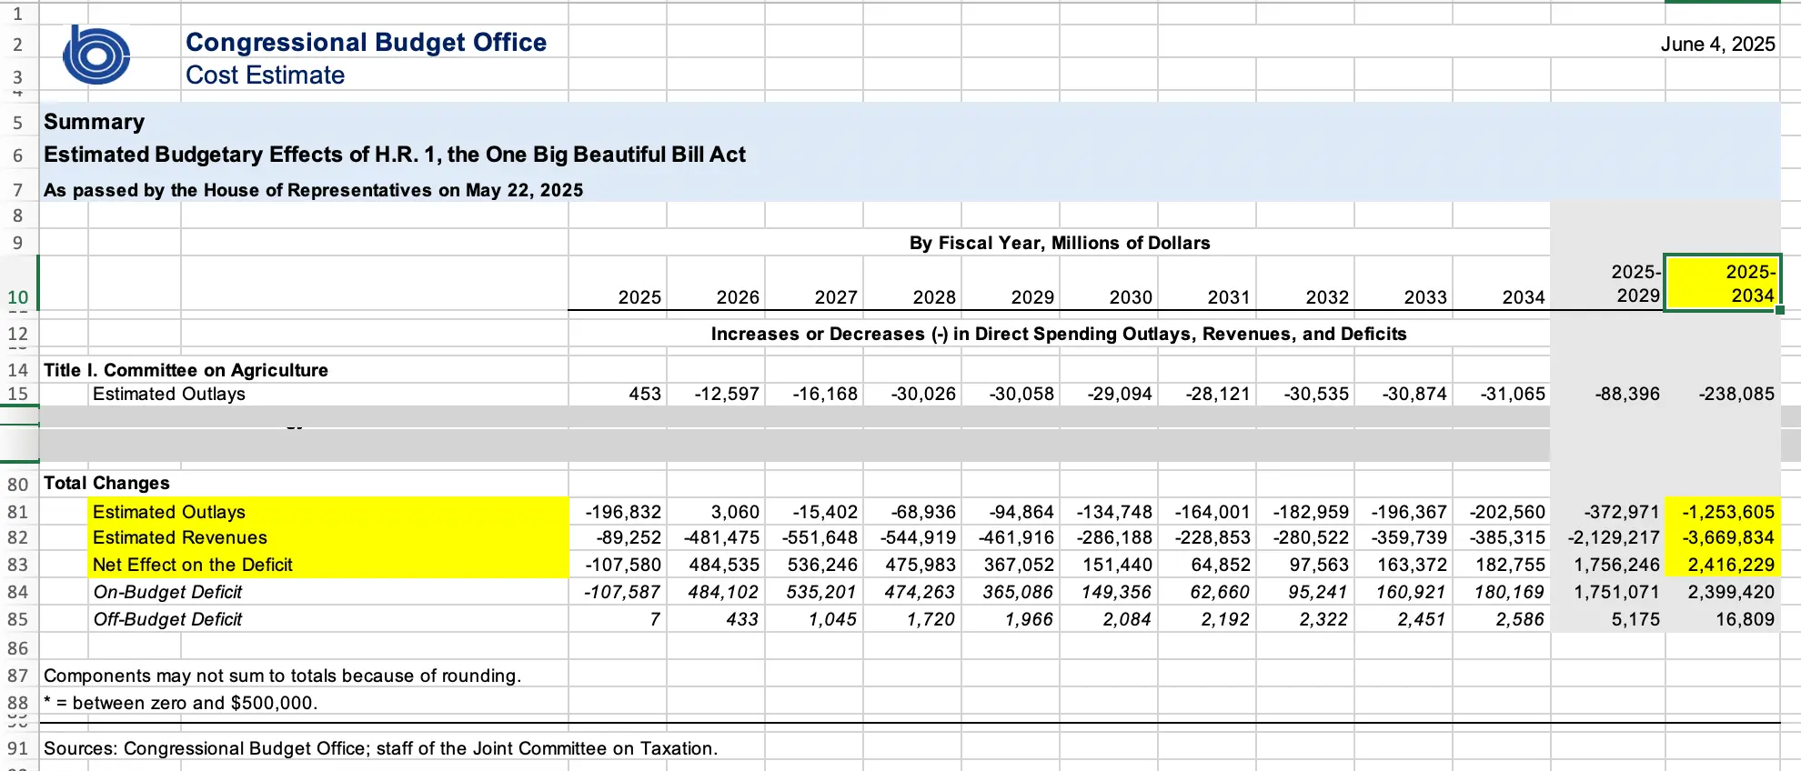The image size is (1801, 771).
Task: Click the 2,586 off-budget 2034 cell
Action: tap(1520, 619)
